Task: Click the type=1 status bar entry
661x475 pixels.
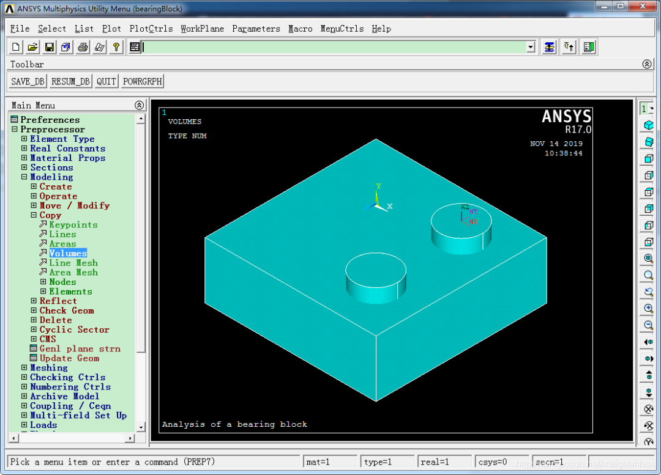Action: click(388, 462)
